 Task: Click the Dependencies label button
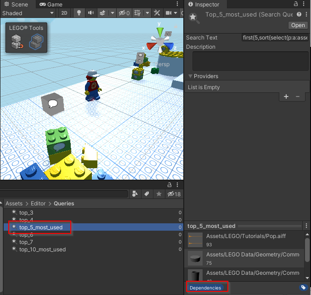[205, 288]
